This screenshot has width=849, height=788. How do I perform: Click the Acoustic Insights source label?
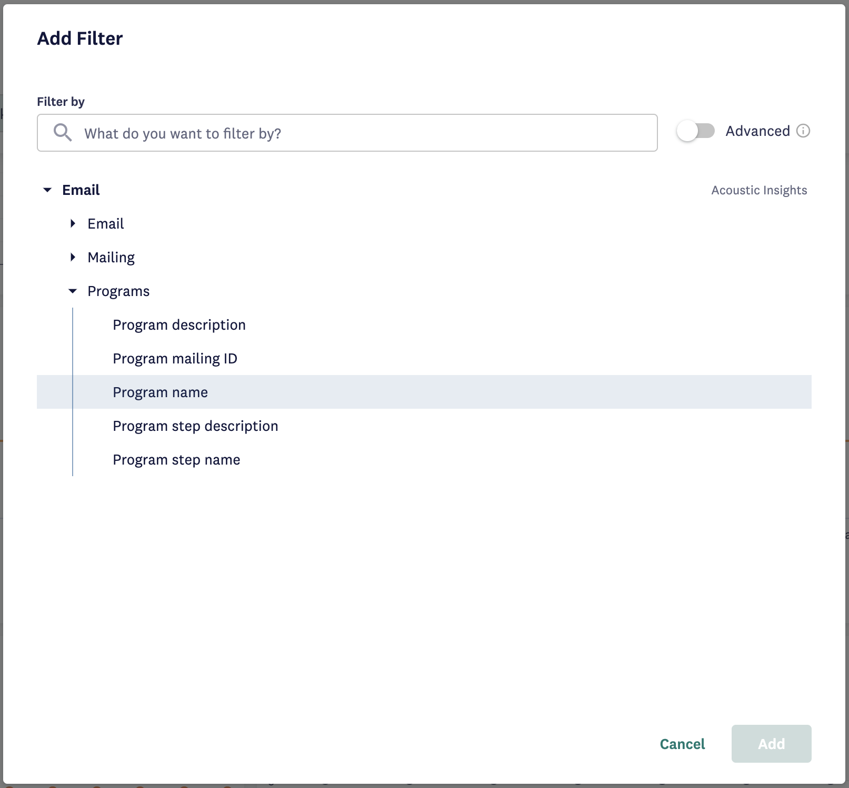tap(759, 190)
